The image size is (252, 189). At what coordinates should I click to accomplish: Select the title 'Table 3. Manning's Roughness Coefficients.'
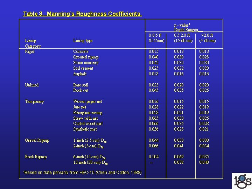click(83, 14)
